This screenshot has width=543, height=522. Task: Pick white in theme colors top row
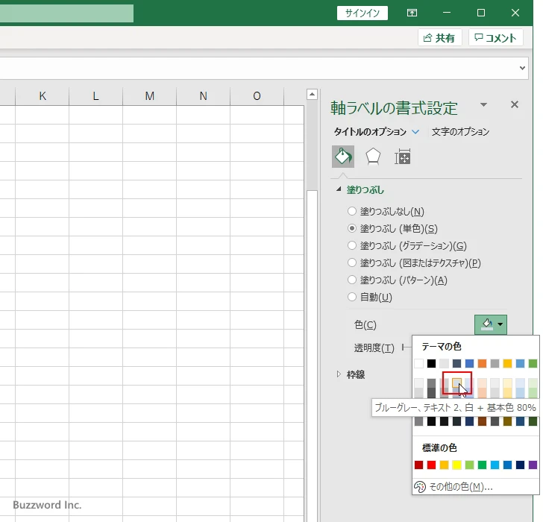tap(418, 363)
